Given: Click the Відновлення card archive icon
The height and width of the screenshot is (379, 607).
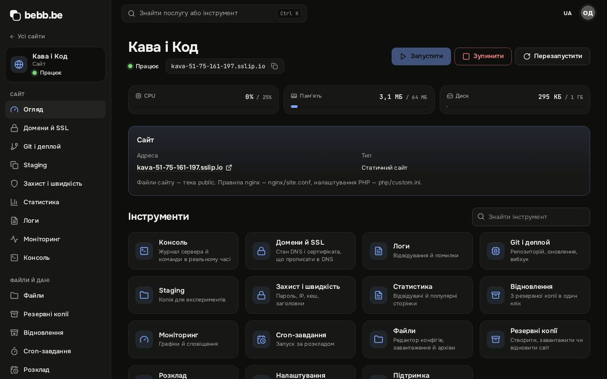Looking at the screenshot, I should pos(496,295).
